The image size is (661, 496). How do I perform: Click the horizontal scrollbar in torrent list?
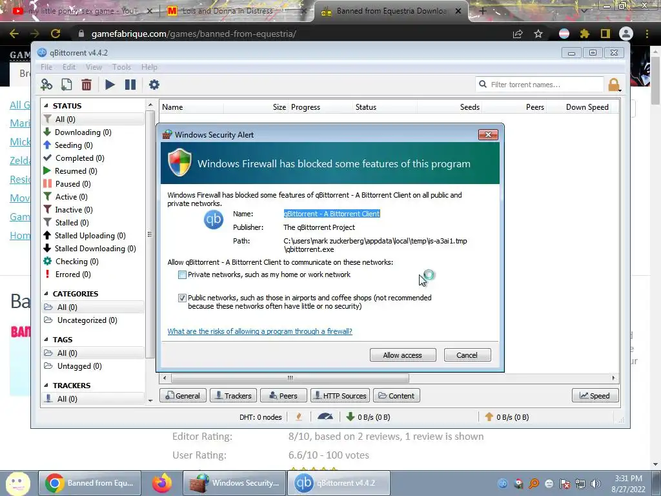coord(290,378)
